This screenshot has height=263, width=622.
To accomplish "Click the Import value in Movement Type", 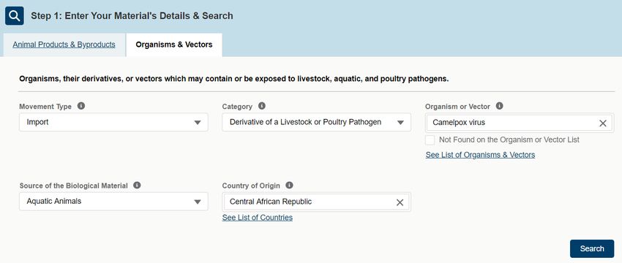I will click(37, 123).
